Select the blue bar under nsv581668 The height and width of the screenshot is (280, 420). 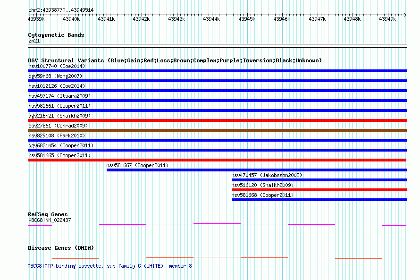[319, 200]
